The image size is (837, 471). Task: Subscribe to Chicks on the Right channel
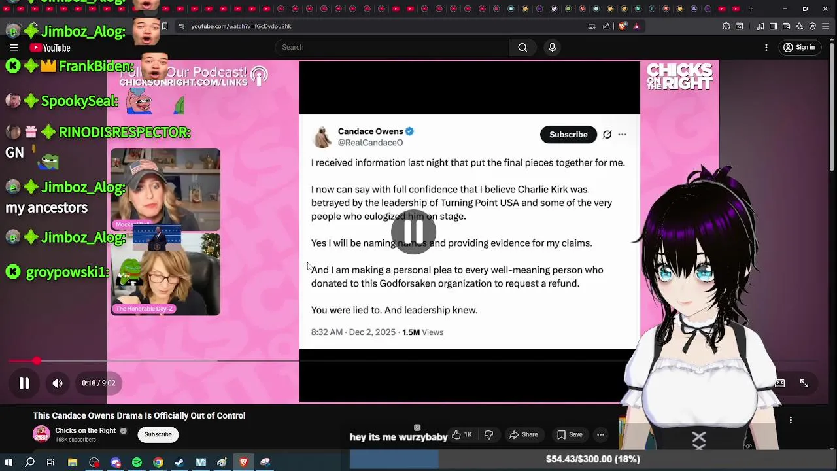coord(158,434)
